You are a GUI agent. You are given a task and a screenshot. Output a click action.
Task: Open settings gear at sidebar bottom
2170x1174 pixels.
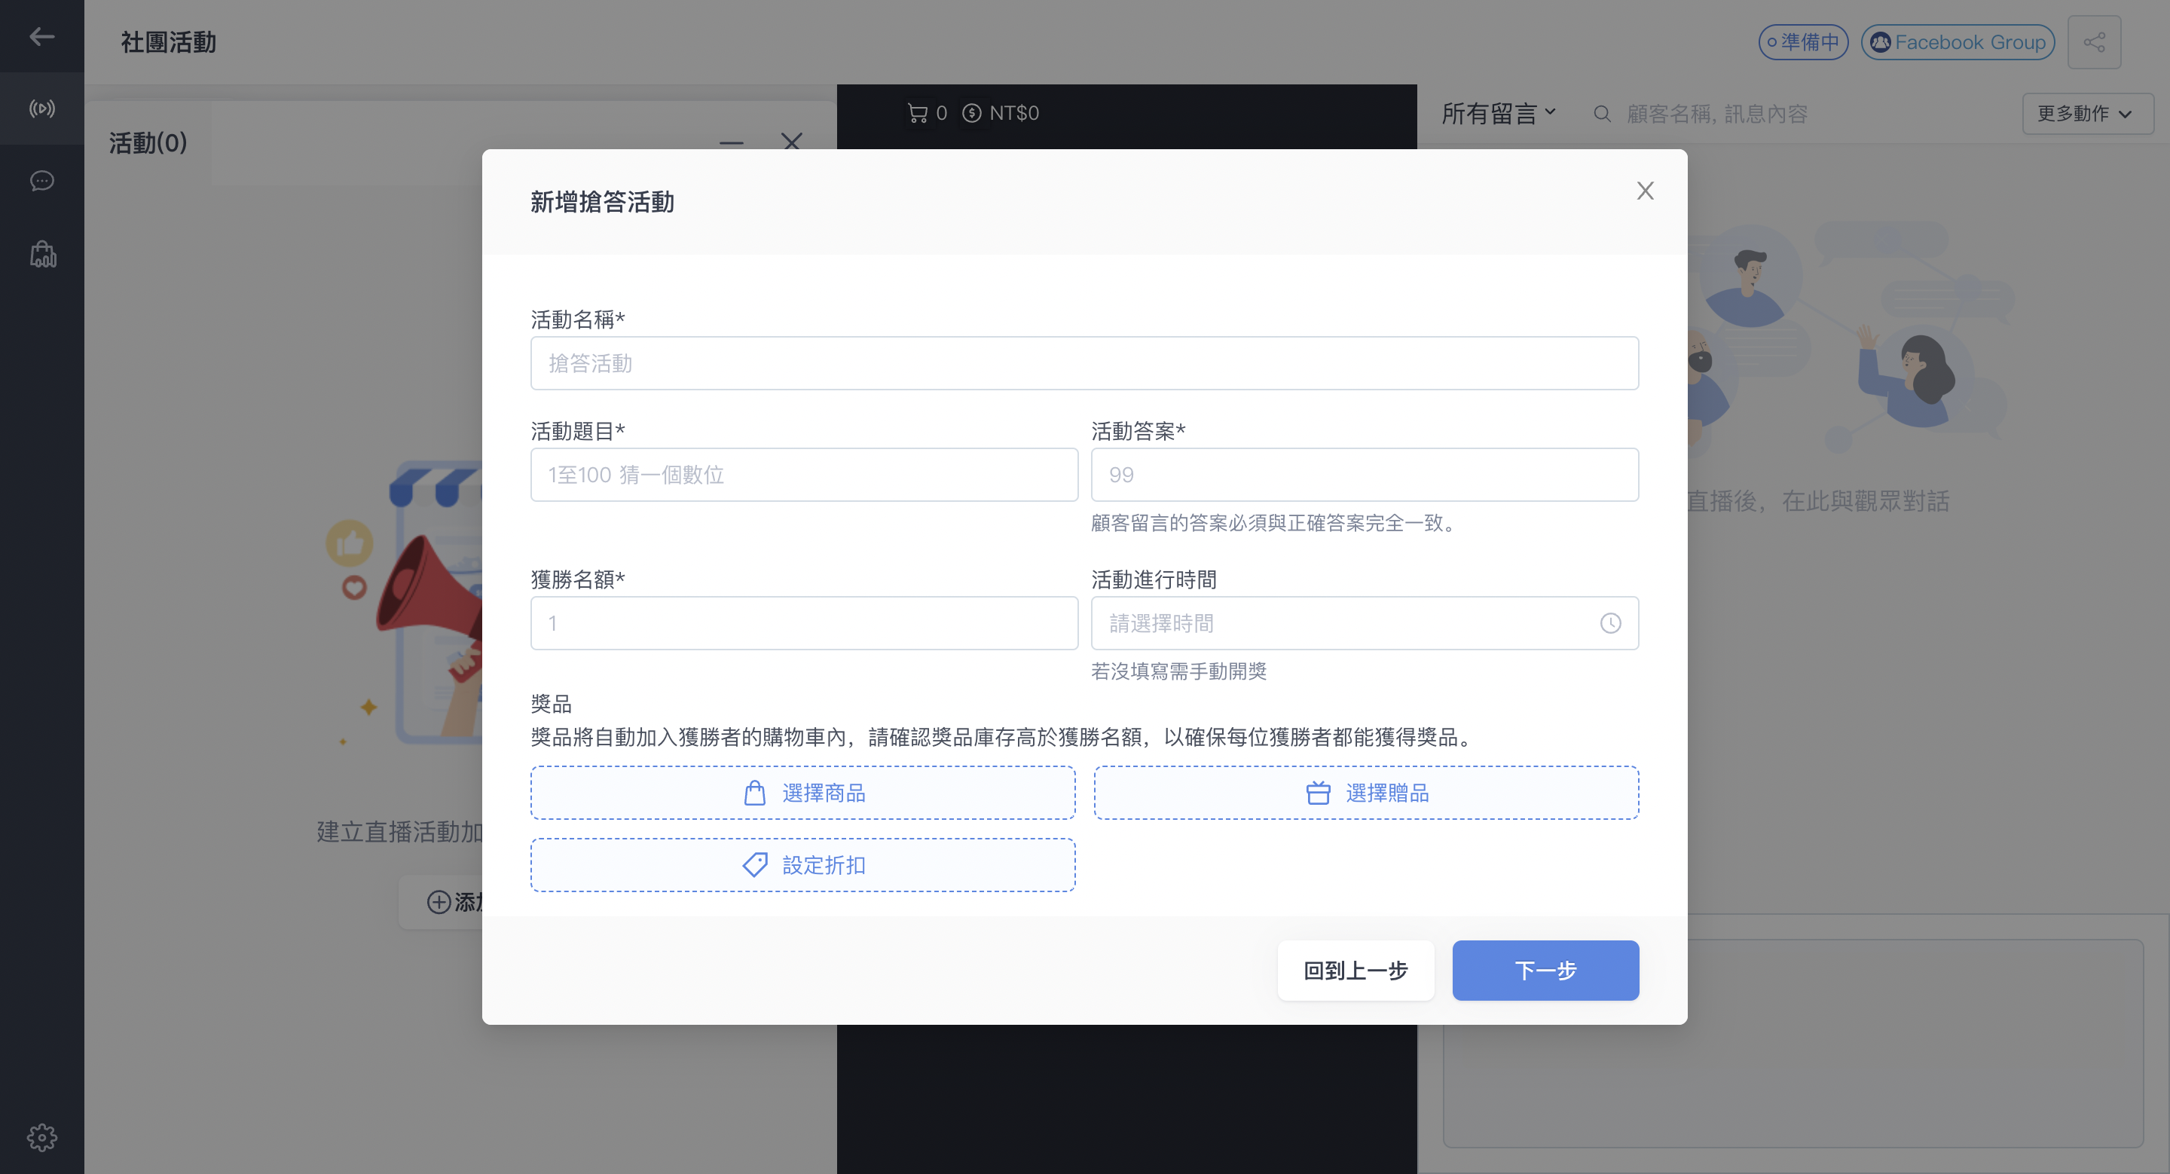[41, 1137]
